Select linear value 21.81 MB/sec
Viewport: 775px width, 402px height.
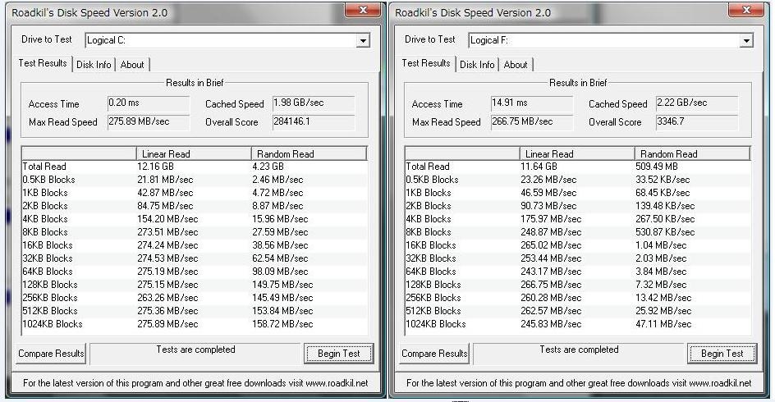(165, 180)
